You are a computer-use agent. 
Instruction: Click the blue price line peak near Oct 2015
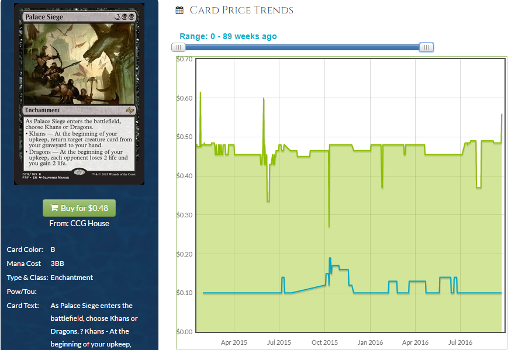[x=330, y=258]
